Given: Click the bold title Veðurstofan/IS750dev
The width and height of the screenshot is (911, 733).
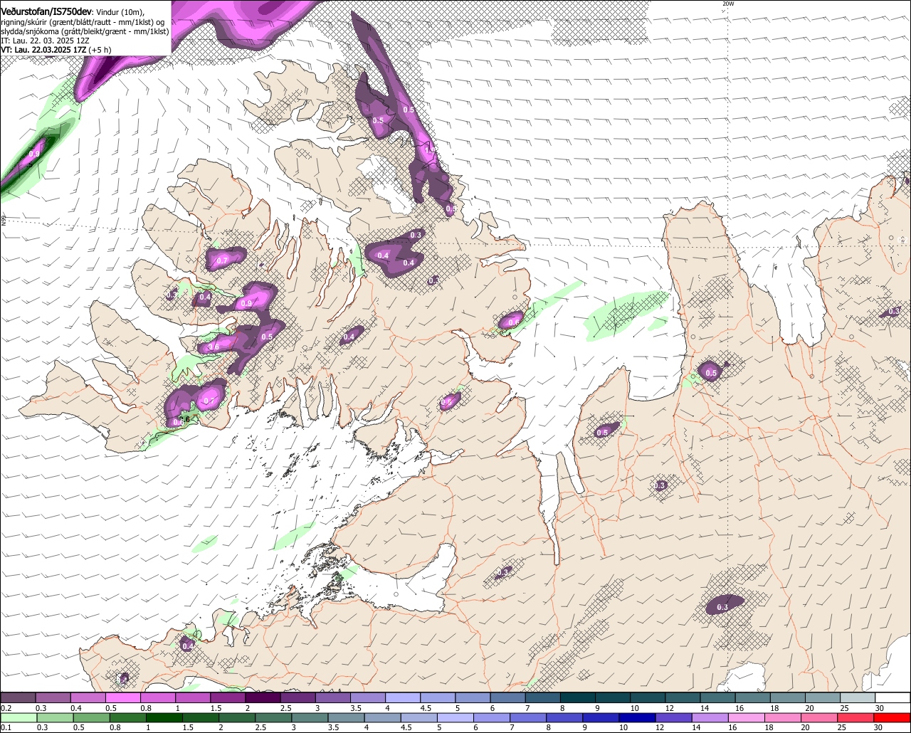Looking at the screenshot, I should (46, 12).
